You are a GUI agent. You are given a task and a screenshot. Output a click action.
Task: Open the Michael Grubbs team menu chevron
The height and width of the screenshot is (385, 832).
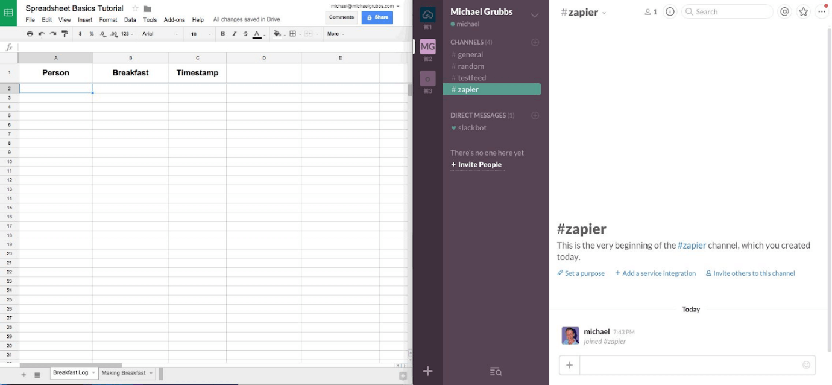tap(534, 15)
